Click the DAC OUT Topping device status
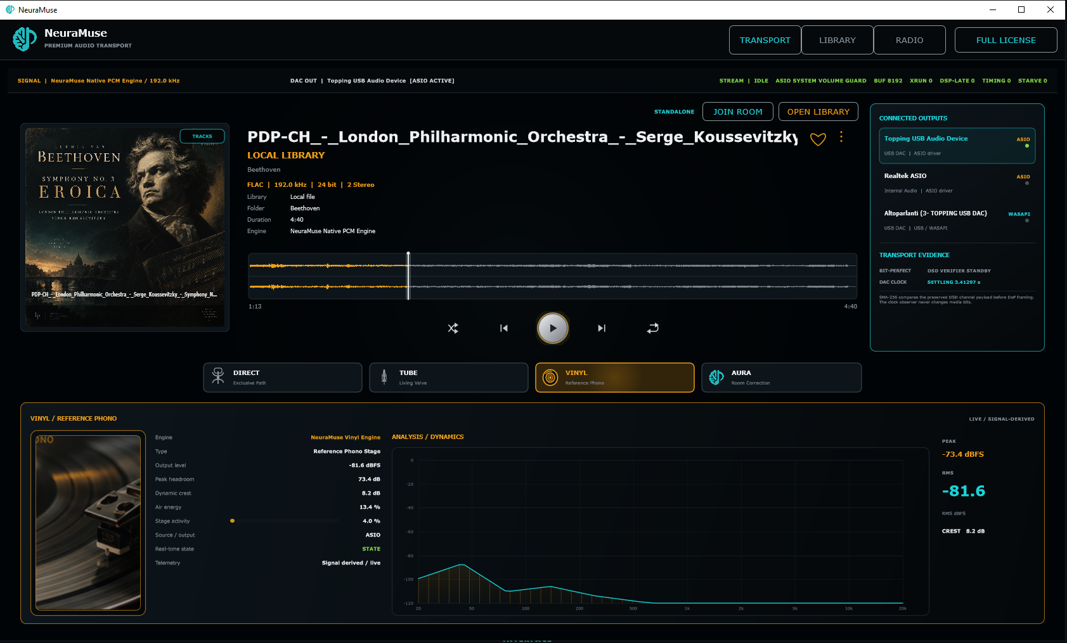Screen dimensions: 1067x643 pyautogui.click(x=372, y=81)
